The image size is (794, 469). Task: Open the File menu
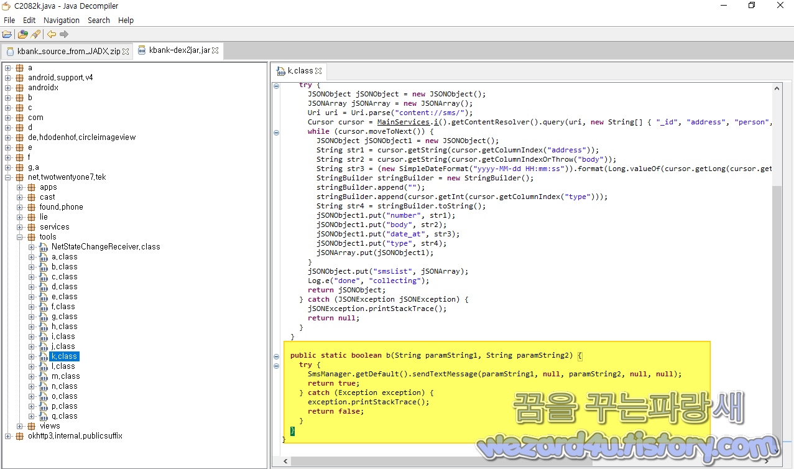coord(9,20)
